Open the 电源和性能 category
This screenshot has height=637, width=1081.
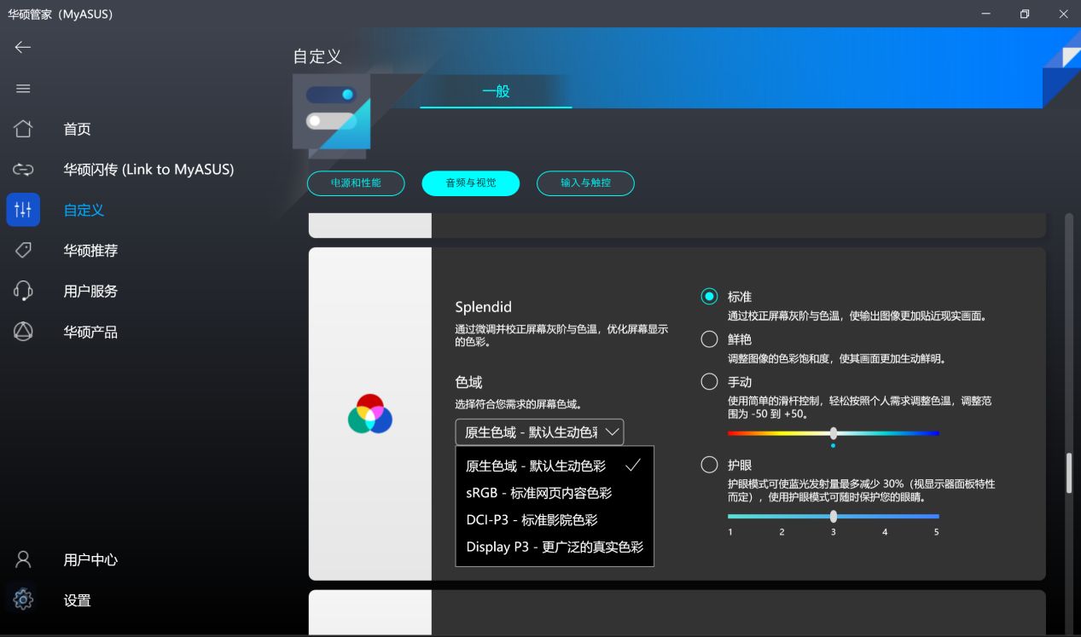[x=356, y=183]
